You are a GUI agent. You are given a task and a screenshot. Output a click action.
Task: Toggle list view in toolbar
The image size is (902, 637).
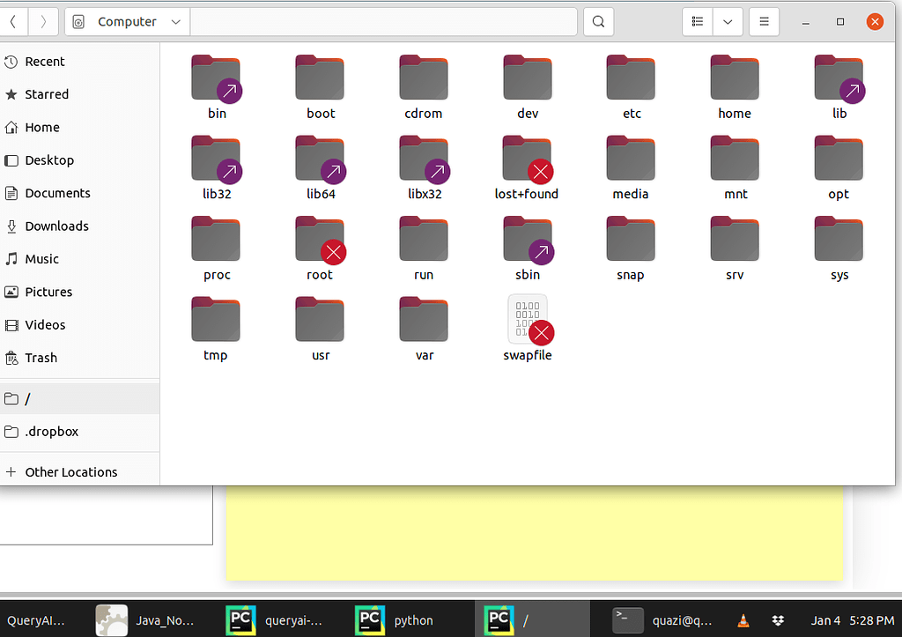697,21
